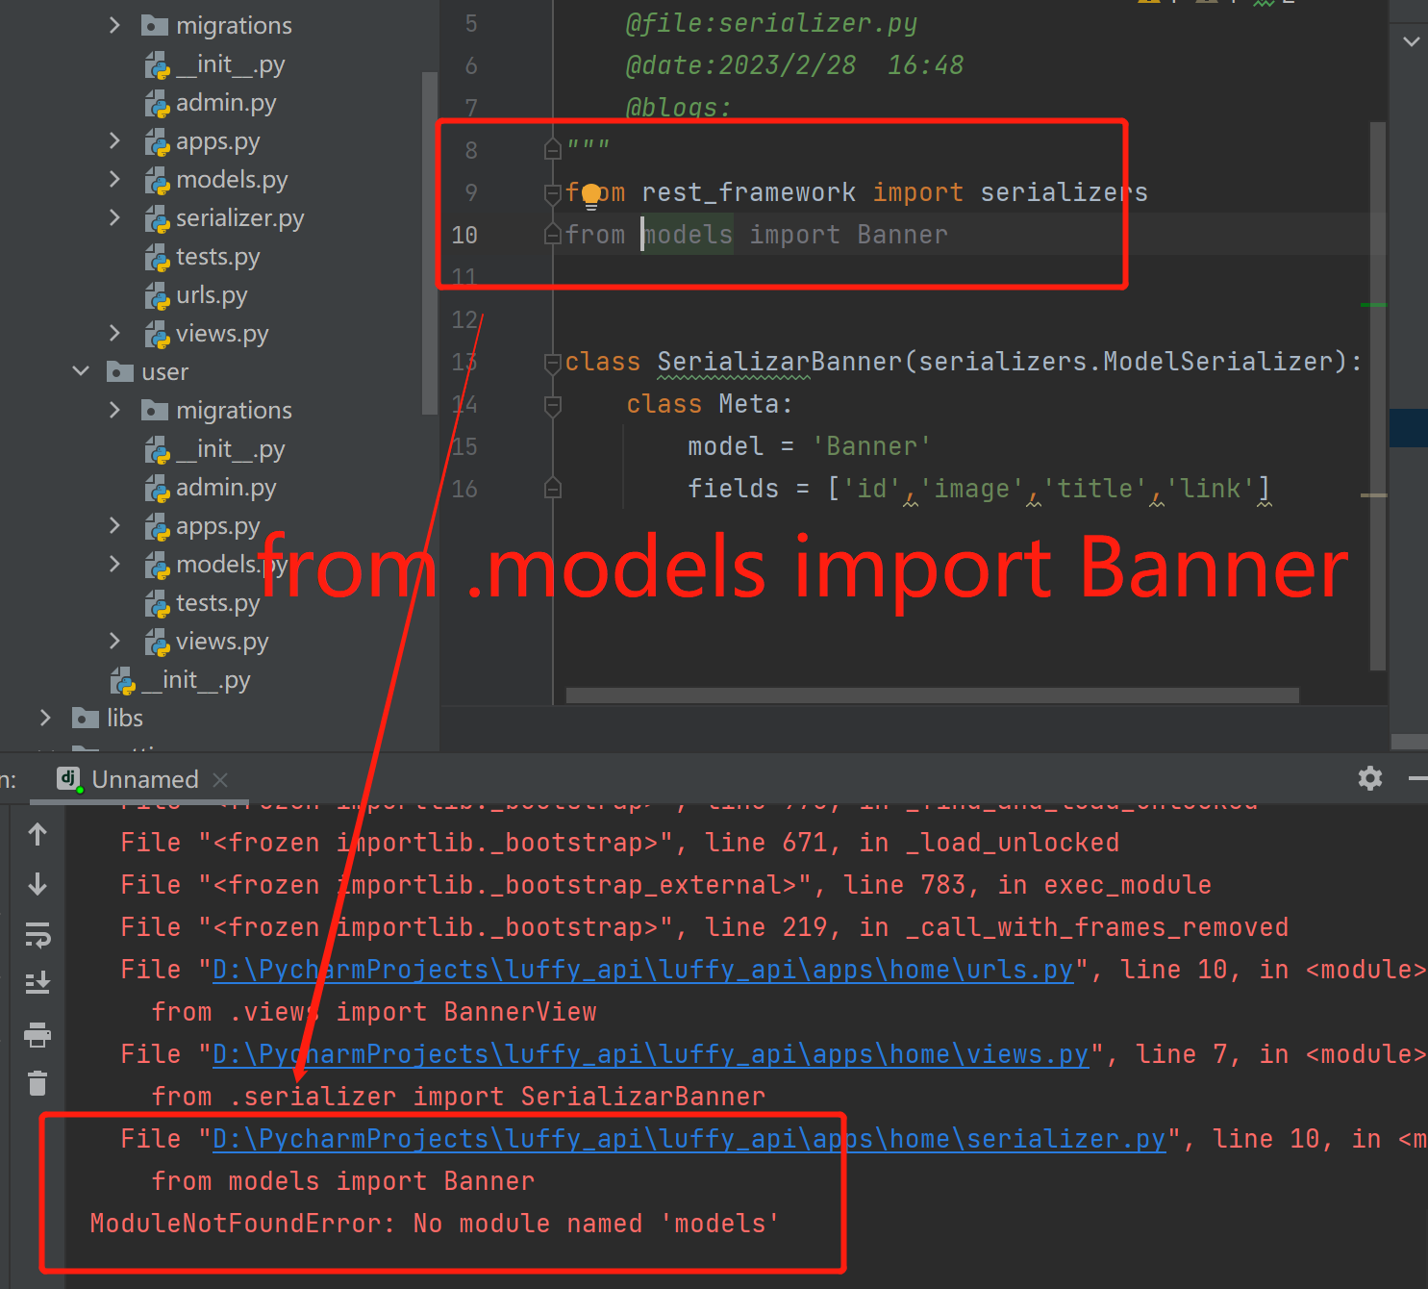Select the __init__.py row just above libs
This screenshot has height=1289, width=1428.
(x=196, y=680)
